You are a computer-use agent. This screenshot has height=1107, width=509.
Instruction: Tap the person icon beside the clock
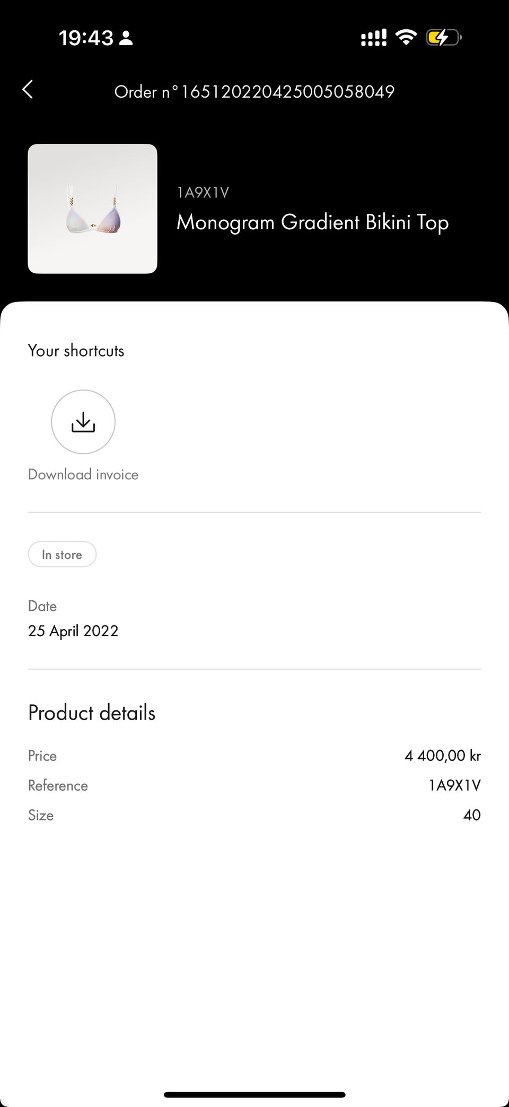[x=126, y=38]
